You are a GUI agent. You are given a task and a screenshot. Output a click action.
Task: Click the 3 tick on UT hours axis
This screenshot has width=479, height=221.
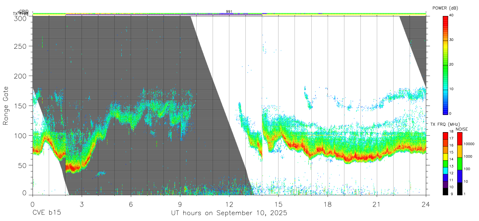82,204
